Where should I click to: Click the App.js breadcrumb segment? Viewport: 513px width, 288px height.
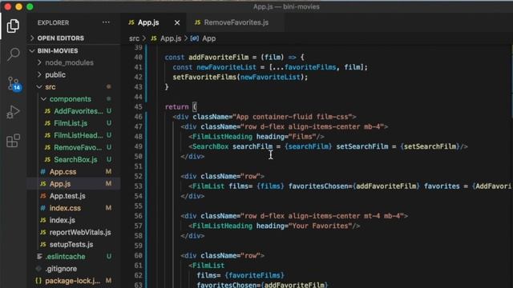(166, 38)
